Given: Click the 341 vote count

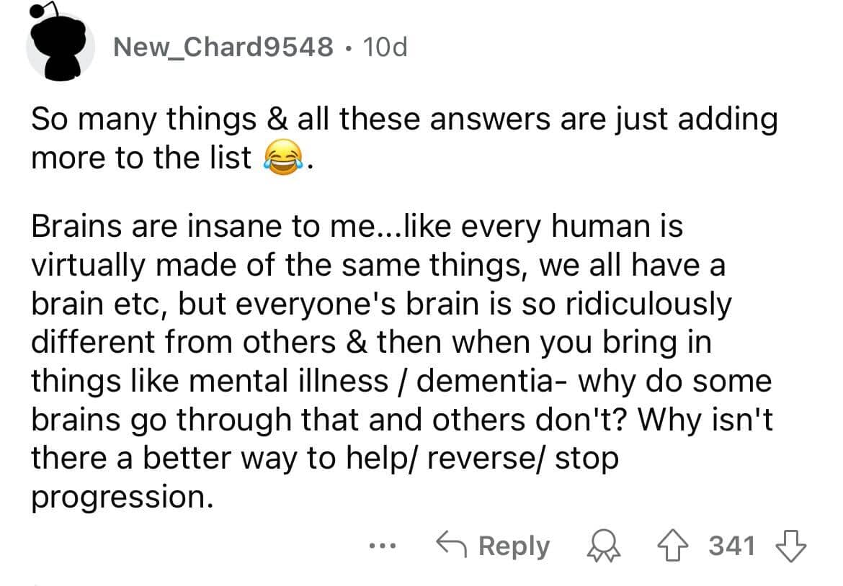Looking at the screenshot, I should (732, 546).
